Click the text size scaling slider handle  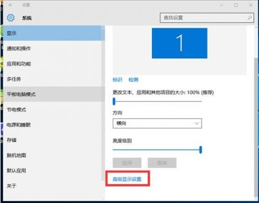[x=114, y=102]
